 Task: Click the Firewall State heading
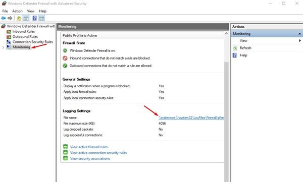coord(74,43)
